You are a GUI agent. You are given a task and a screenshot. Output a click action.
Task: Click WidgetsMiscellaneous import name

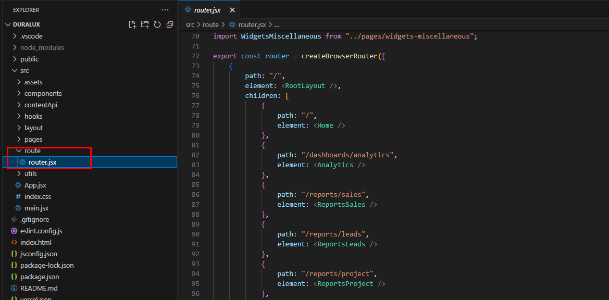(281, 36)
